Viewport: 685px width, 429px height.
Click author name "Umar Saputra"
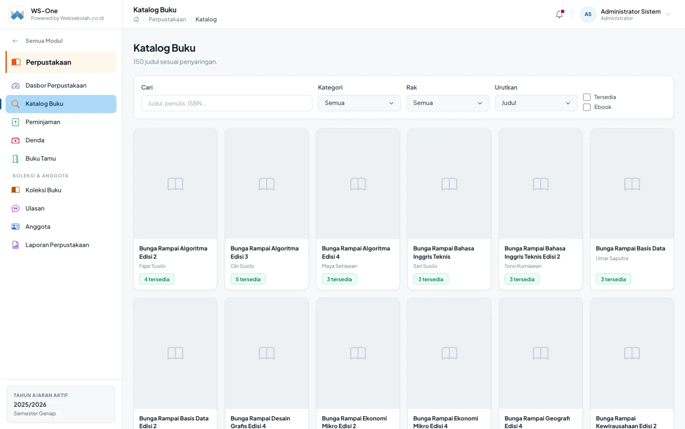click(x=612, y=258)
